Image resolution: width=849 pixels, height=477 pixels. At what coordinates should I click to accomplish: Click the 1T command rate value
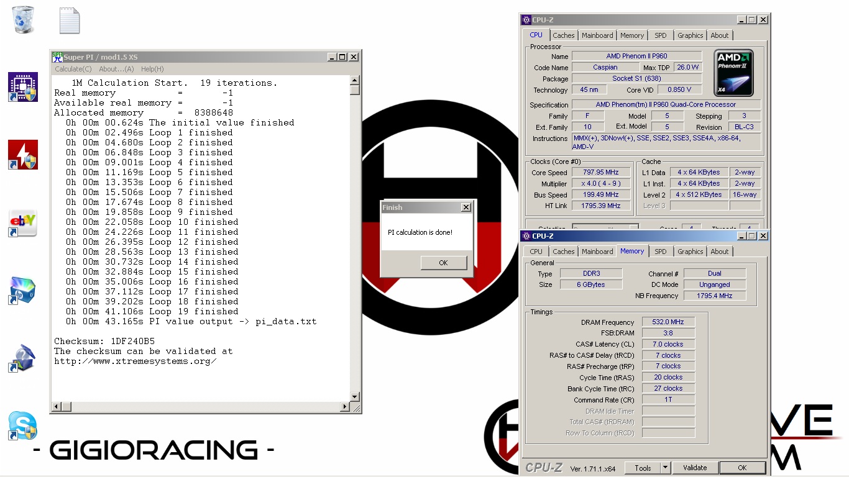(668, 399)
